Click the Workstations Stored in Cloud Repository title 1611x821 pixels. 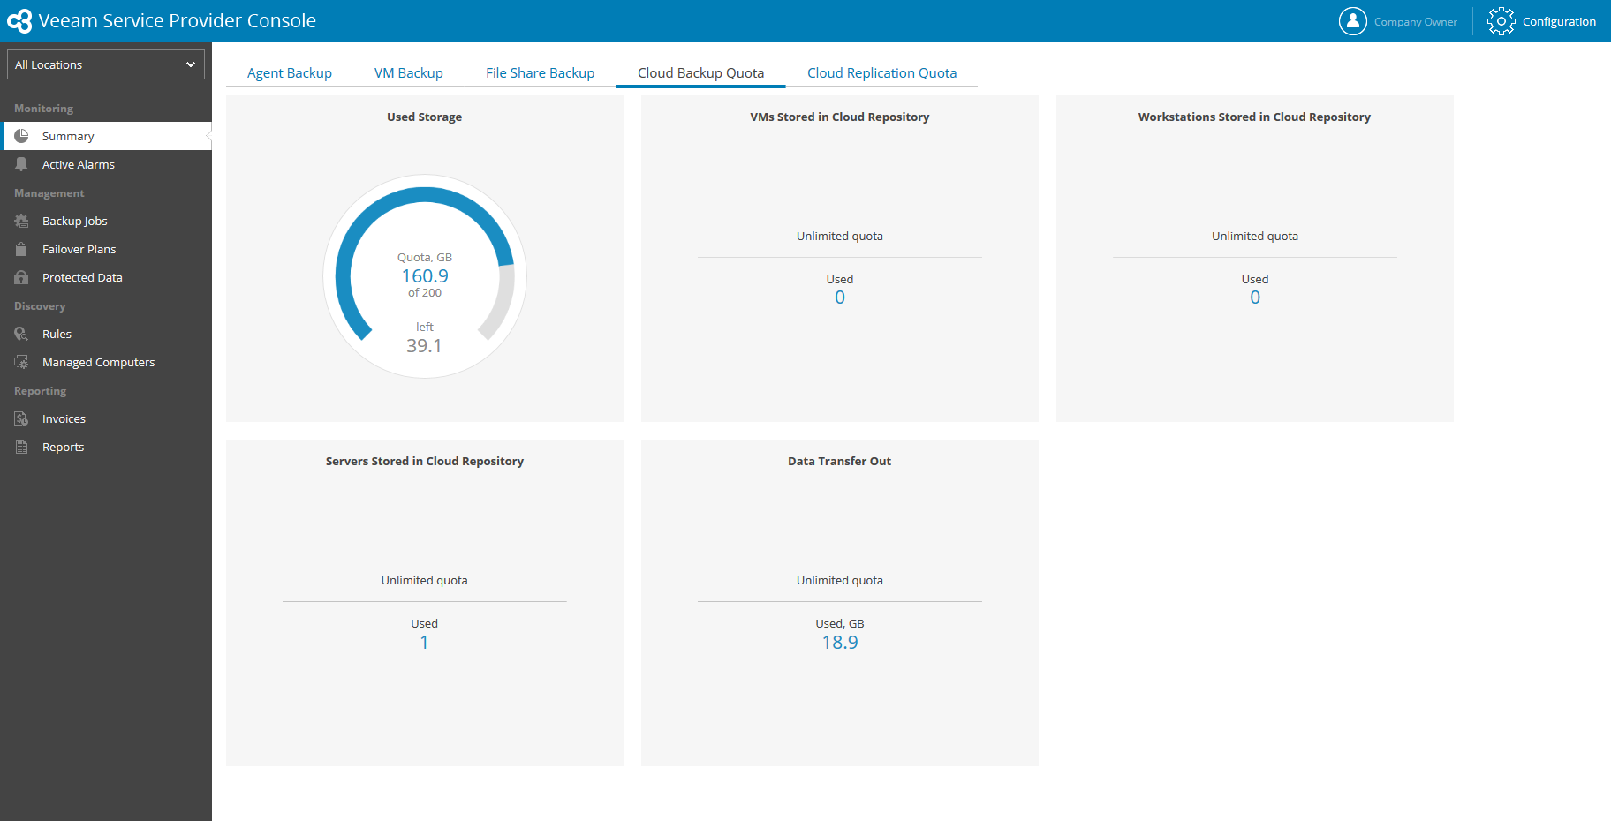[1254, 117]
